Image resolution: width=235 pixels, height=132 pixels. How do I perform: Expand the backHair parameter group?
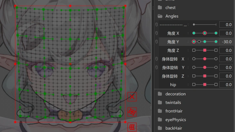pos(160,128)
